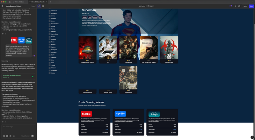
Task: Toggle the device layout view icon
Action: tap(43, 6)
